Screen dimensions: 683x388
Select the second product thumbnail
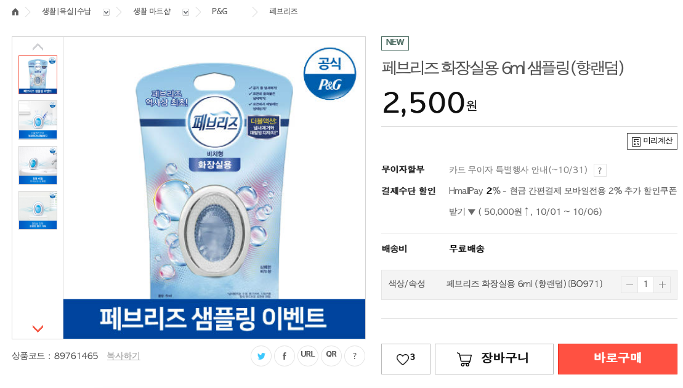tap(38, 119)
